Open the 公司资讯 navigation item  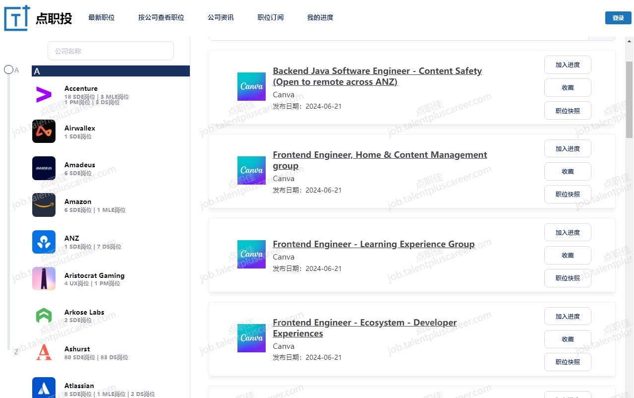pyautogui.click(x=221, y=17)
